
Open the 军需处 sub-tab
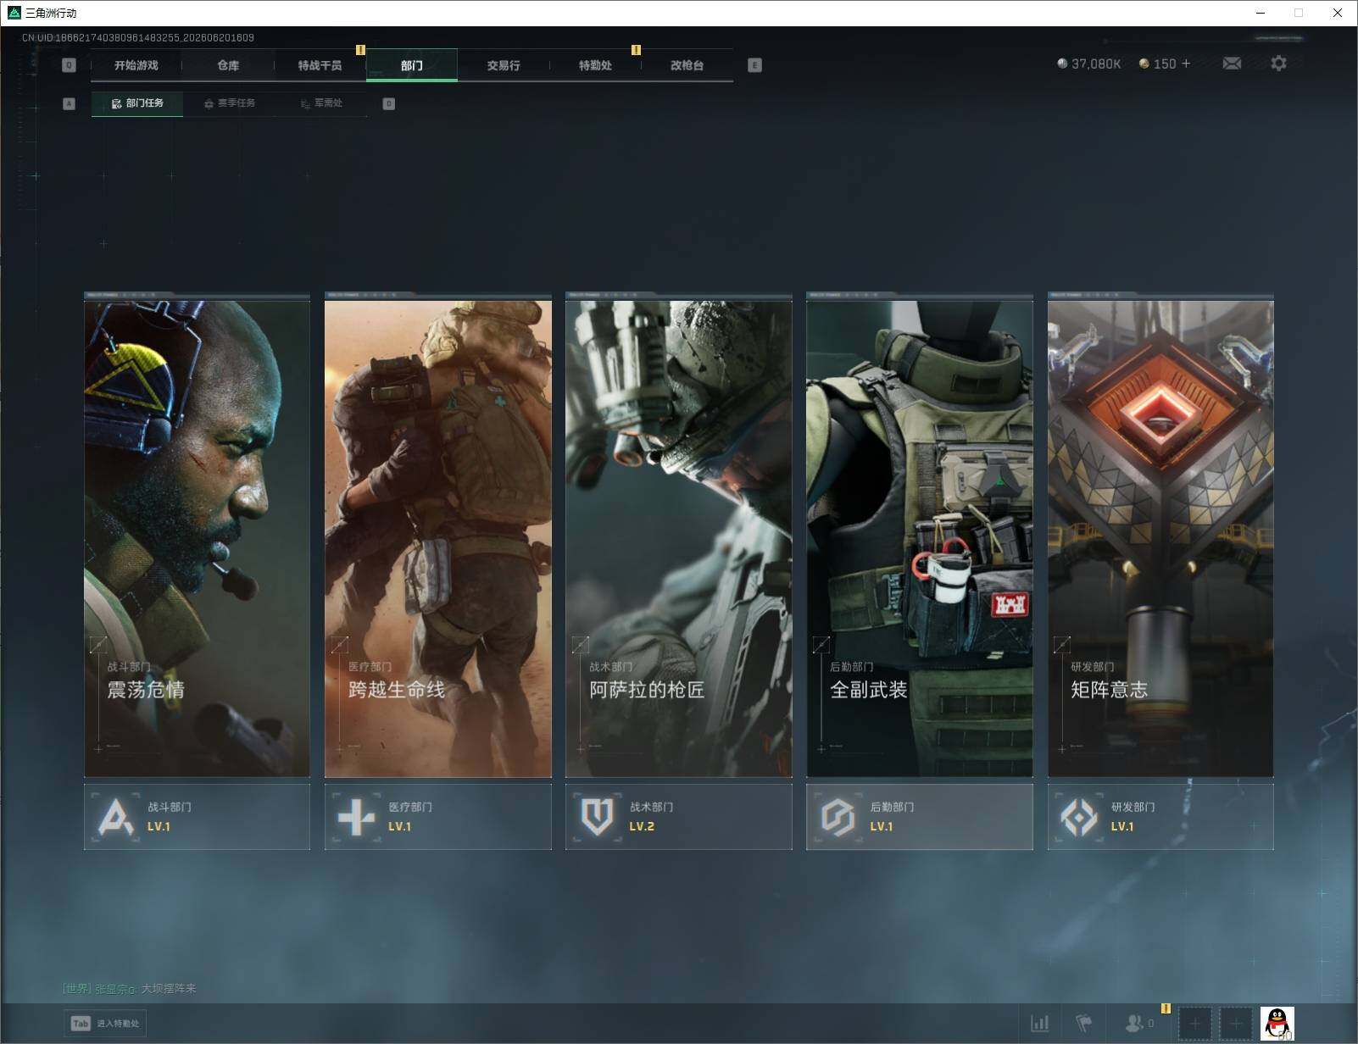[321, 103]
